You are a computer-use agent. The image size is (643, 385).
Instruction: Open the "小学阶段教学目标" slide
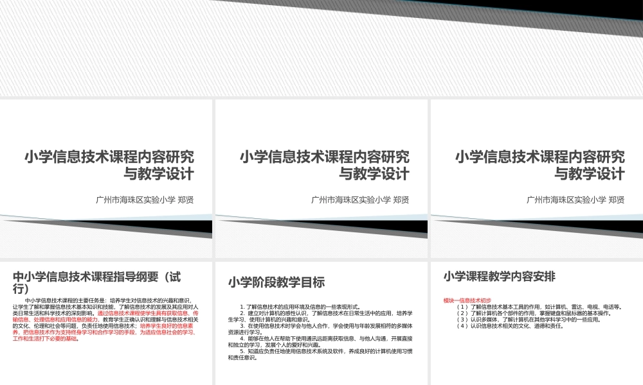click(x=321, y=321)
